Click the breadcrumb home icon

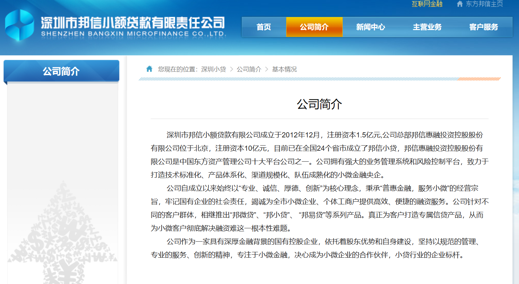click(x=149, y=69)
